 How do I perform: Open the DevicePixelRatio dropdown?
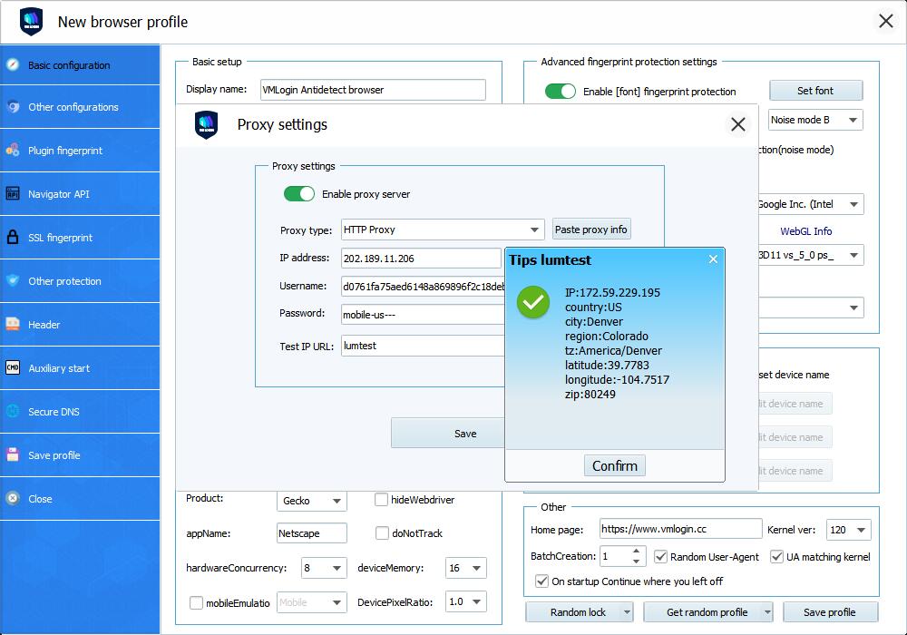pos(465,602)
